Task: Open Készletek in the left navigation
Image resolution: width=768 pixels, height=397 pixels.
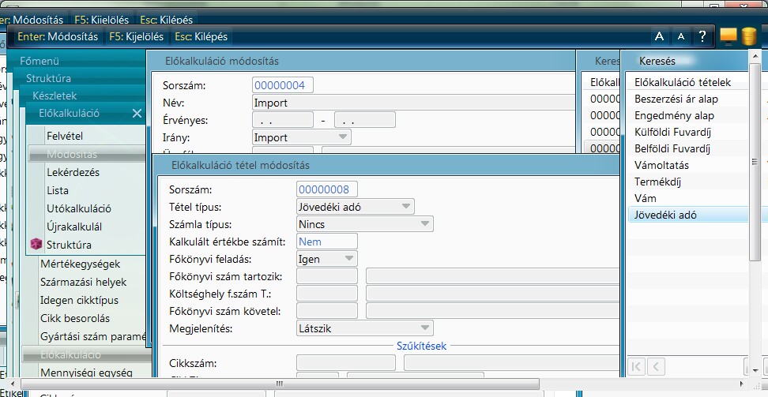Action: [55, 96]
